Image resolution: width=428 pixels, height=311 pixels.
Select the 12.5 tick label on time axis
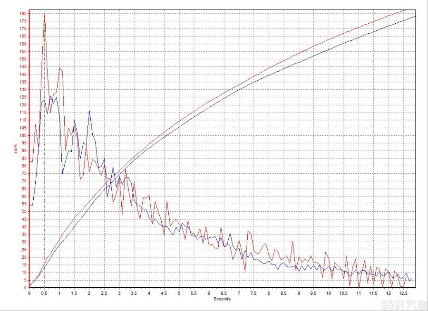coord(403,293)
